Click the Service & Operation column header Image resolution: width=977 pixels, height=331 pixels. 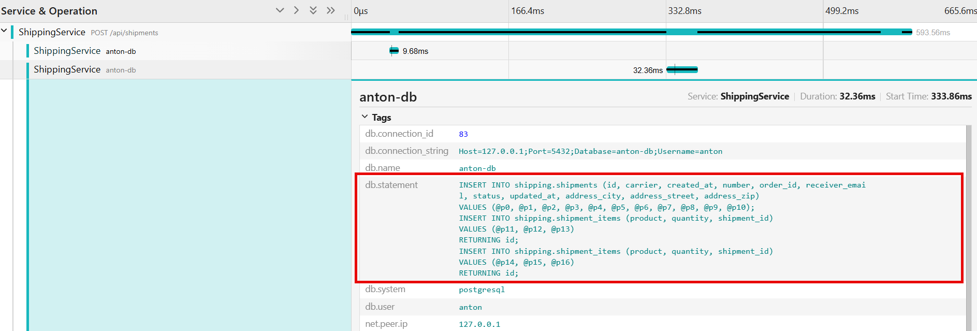pos(49,11)
